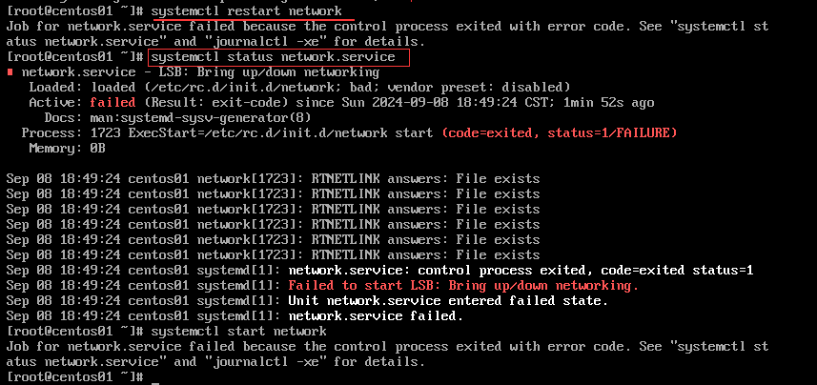The height and width of the screenshot is (385, 817).
Task: Click the 'network.service failed.' log line
Action: click(x=376, y=315)
